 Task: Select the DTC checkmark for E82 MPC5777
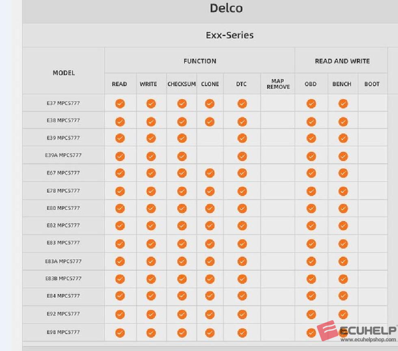(242, 226)
